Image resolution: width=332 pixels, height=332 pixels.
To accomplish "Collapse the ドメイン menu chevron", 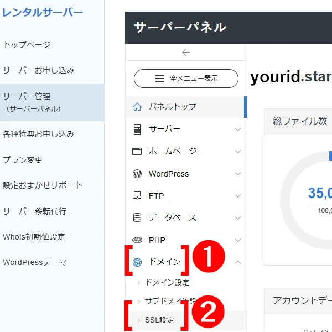I will [x=238, y=262].
